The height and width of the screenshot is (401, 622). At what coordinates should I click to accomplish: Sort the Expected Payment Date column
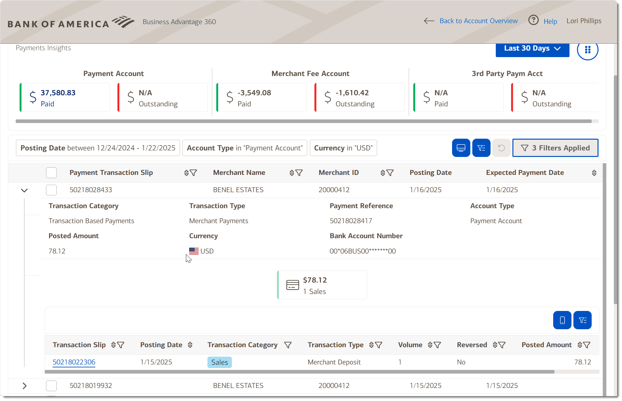[x=594, y=173]
